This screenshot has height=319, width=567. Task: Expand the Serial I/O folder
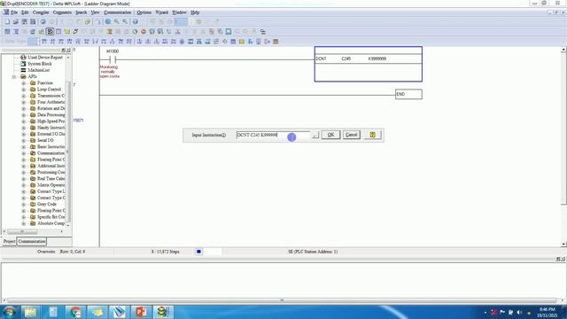click(x=24, y=140)
